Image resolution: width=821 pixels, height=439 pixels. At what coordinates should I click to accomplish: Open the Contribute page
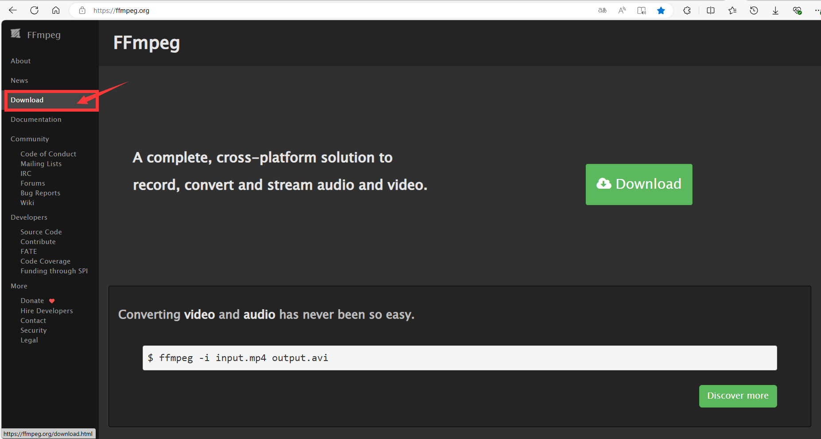(x=38, y=242)
